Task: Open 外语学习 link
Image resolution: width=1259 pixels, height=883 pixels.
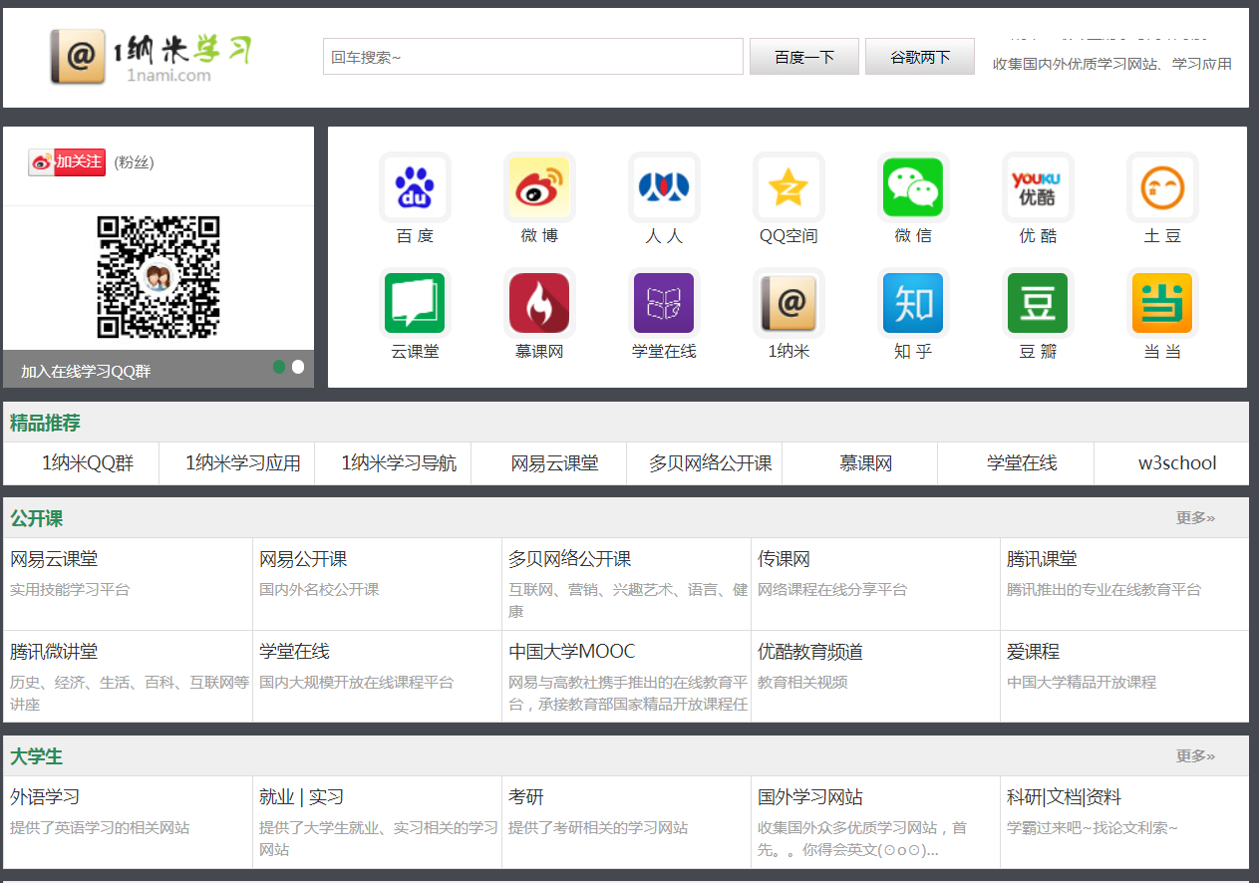Action: pos(45,797)
